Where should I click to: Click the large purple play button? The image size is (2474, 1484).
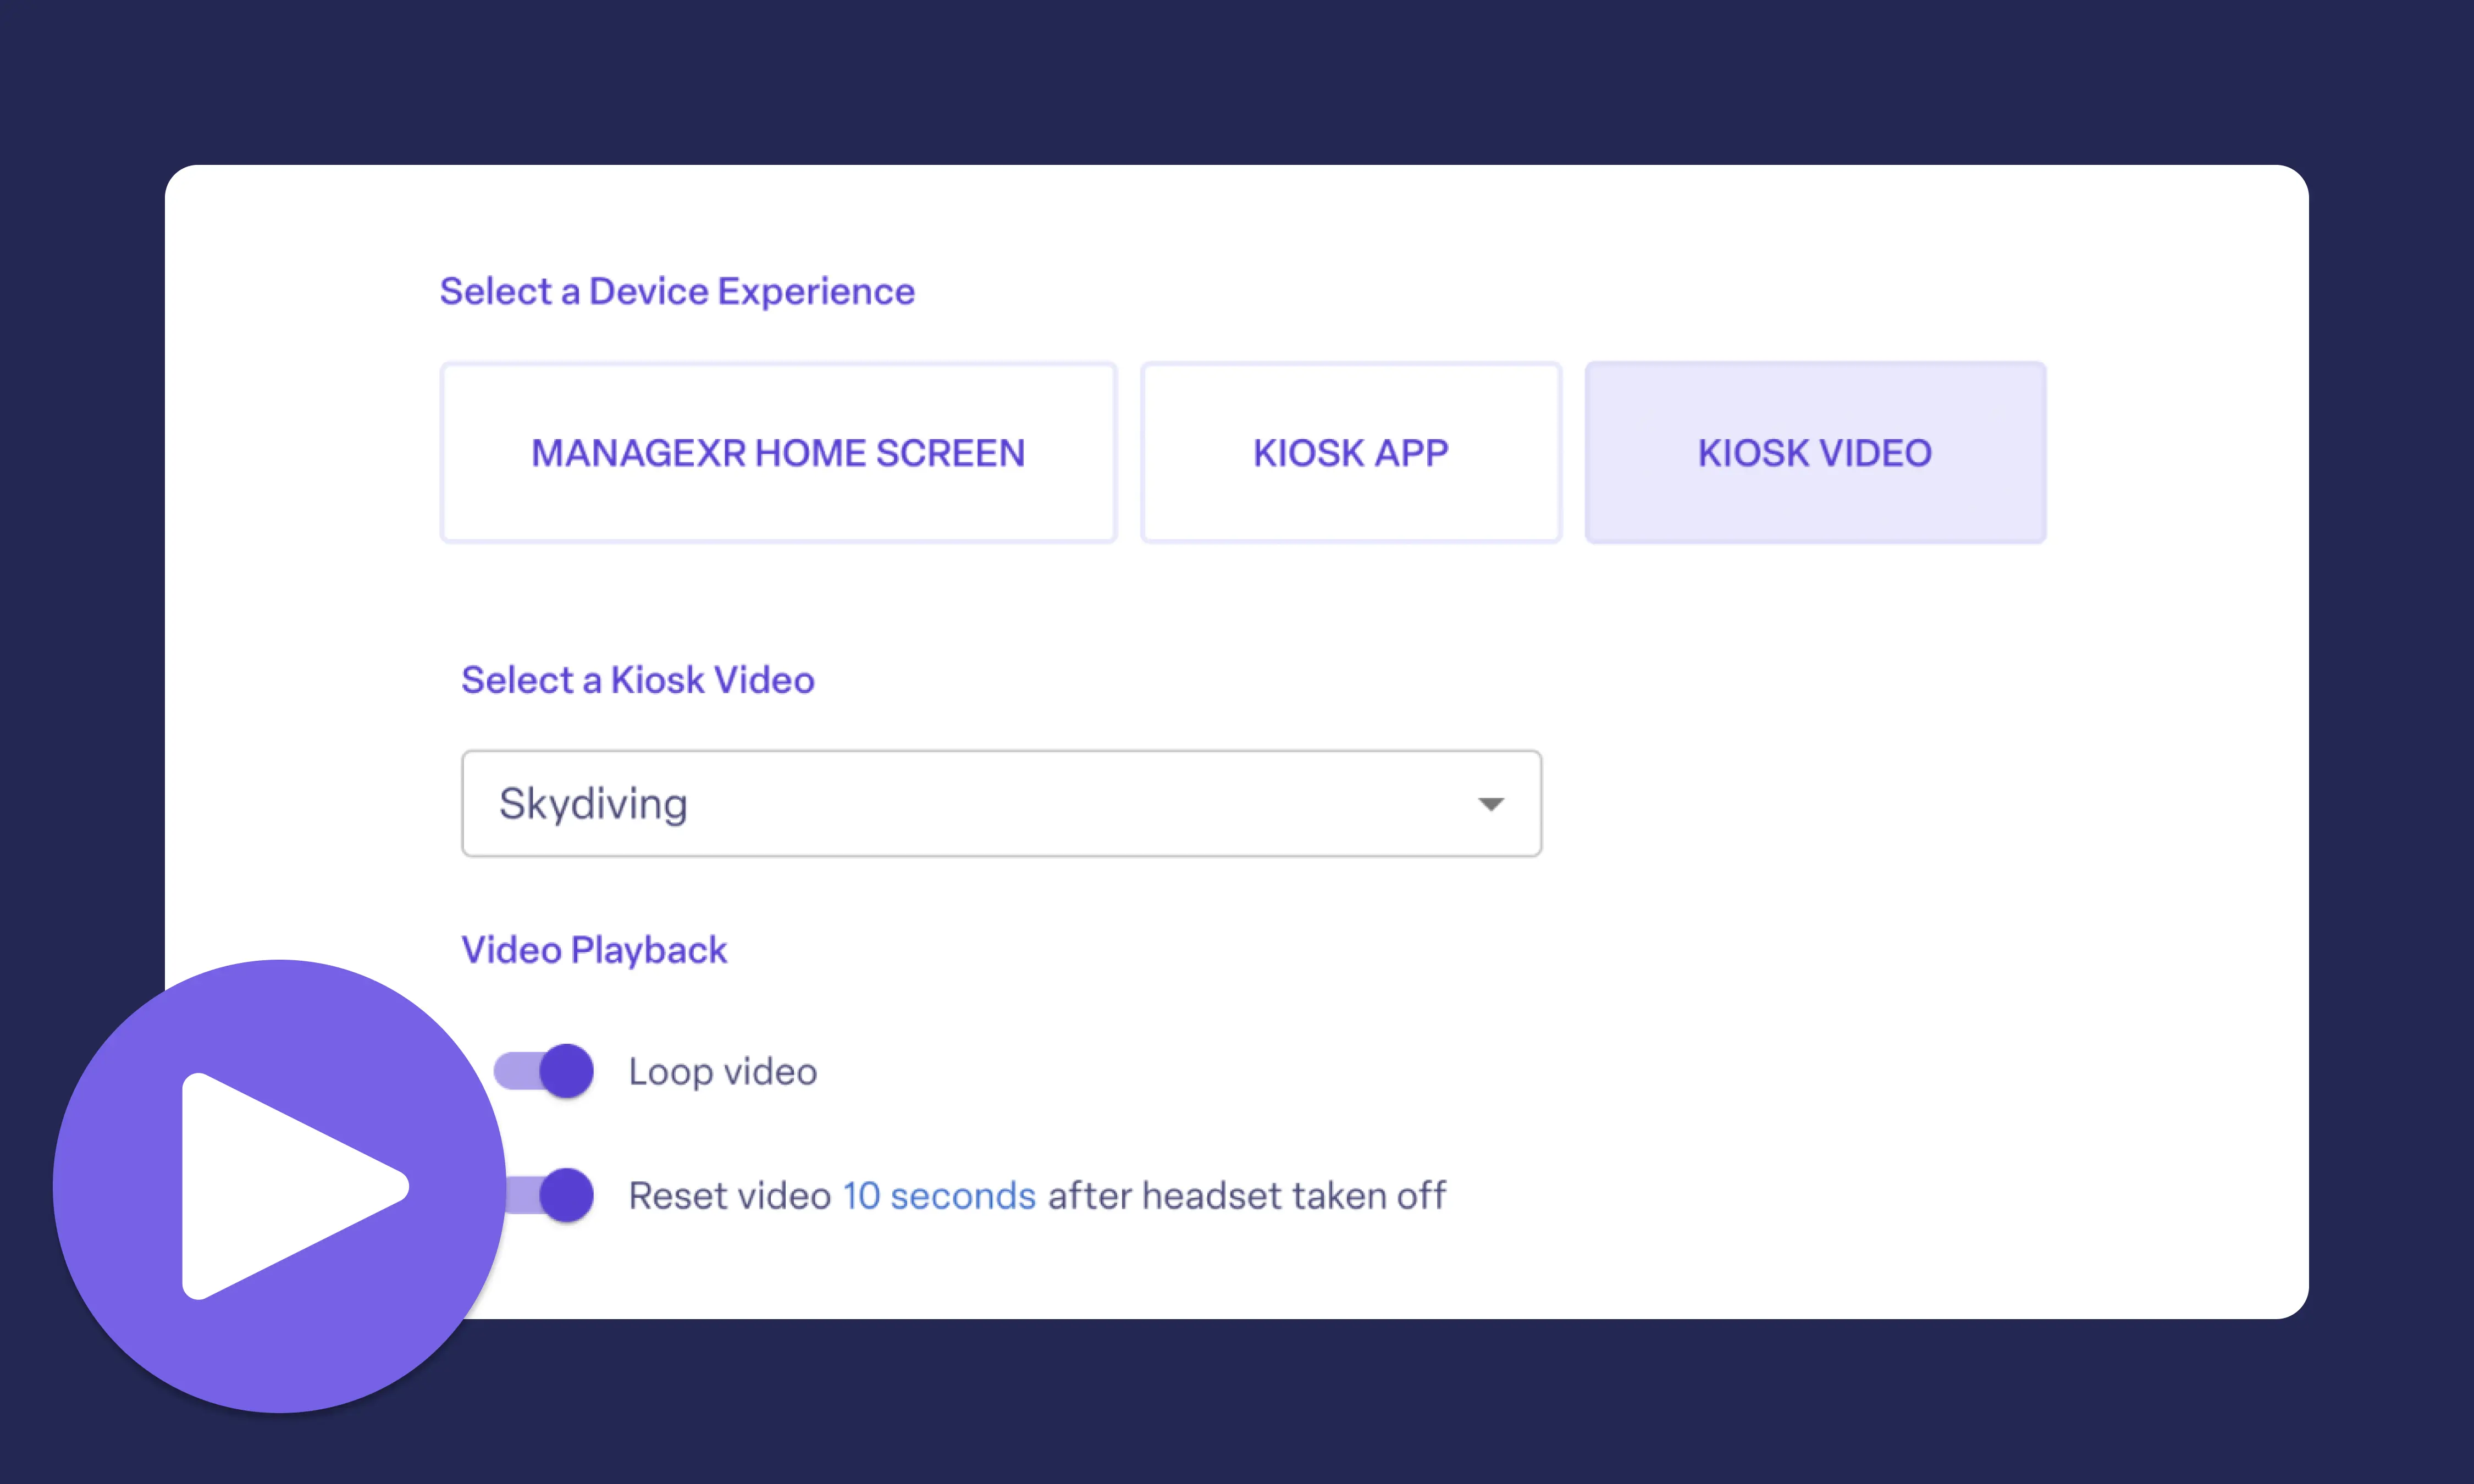[x=280, y=1186]
